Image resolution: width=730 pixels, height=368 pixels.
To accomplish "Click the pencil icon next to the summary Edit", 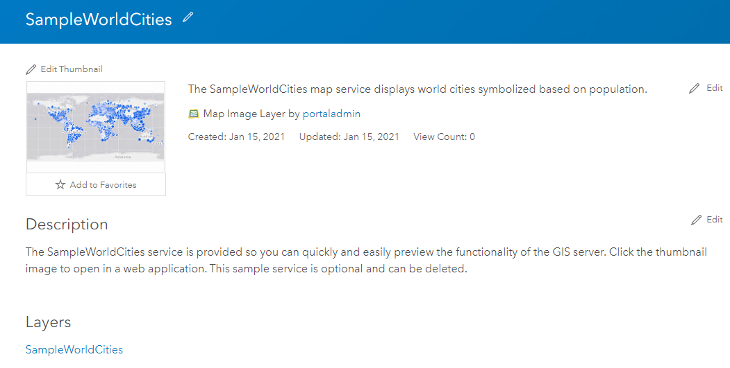I will point(695,89).
